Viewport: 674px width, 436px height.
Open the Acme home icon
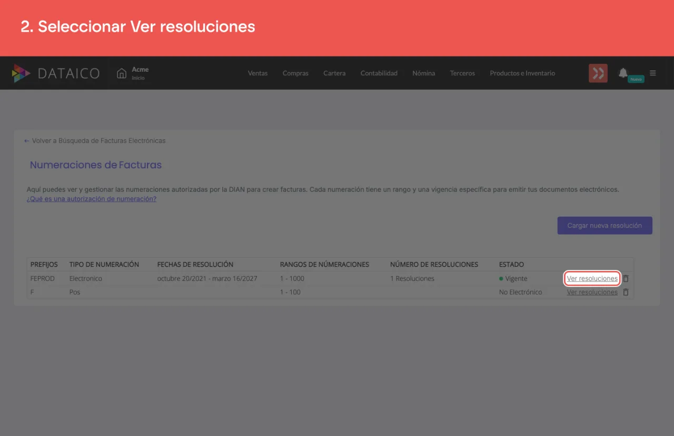[x=122, y=73]
